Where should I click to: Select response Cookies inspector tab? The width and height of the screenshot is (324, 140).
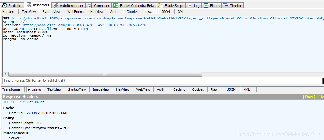tap(198, 89)
